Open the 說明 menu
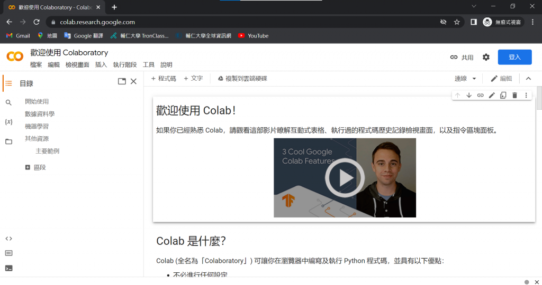The width and height of the screenshot is (542, 285). [x=166, y=65]
